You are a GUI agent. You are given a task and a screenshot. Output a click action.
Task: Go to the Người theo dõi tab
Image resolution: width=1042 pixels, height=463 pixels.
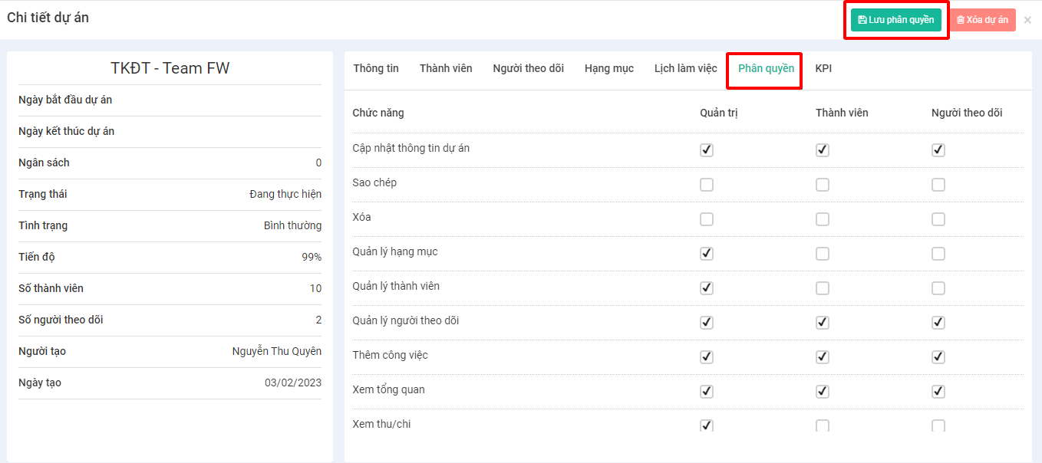click(528, 68)
